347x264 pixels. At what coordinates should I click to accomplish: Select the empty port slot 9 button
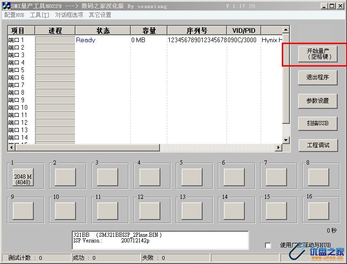point(23,211)
